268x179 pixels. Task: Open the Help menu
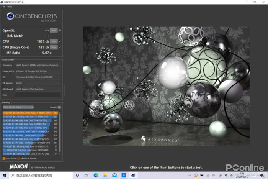pos(10,7)
